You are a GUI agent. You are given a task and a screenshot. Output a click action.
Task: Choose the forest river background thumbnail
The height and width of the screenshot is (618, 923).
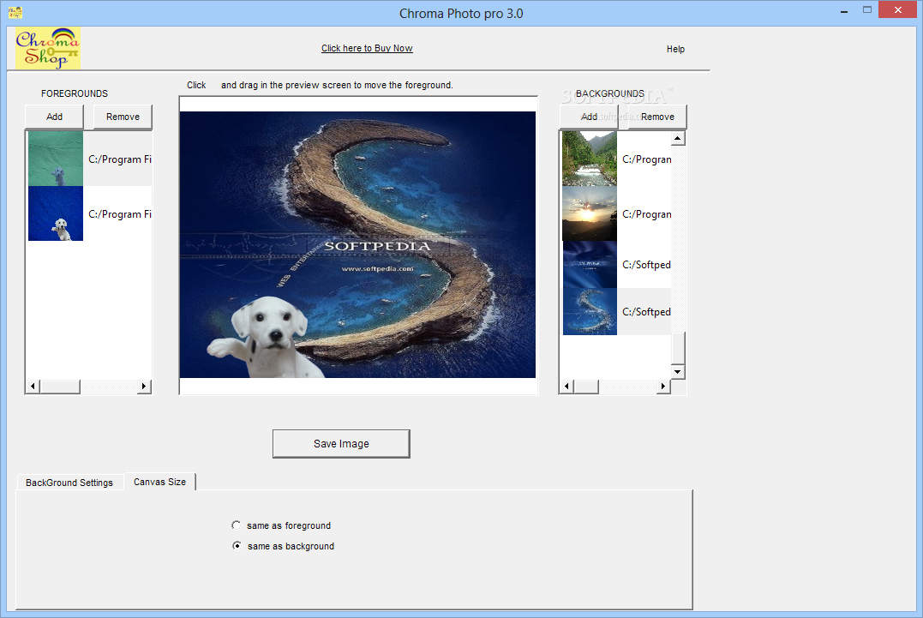(590, 159)
